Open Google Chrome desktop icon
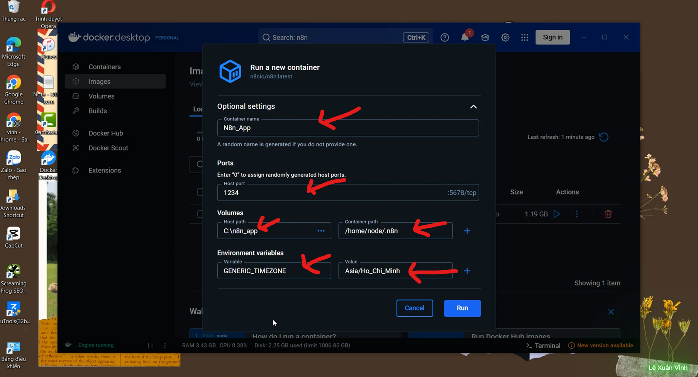This screenshot has height=377, width=698. tap(14, 90)
